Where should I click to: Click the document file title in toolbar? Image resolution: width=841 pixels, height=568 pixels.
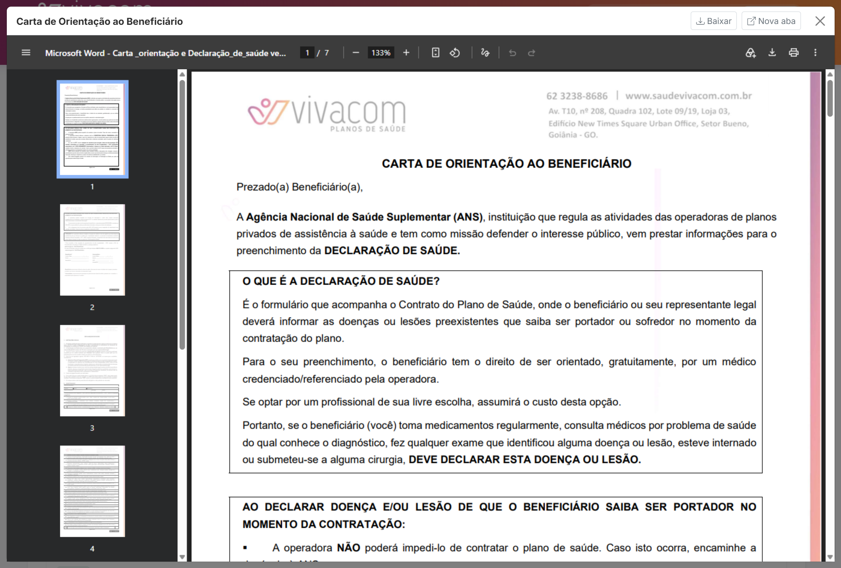tap(166, 53)
